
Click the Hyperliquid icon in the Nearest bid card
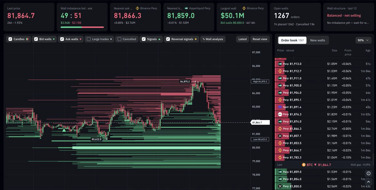pyautogui.click(x=186, y=8)
